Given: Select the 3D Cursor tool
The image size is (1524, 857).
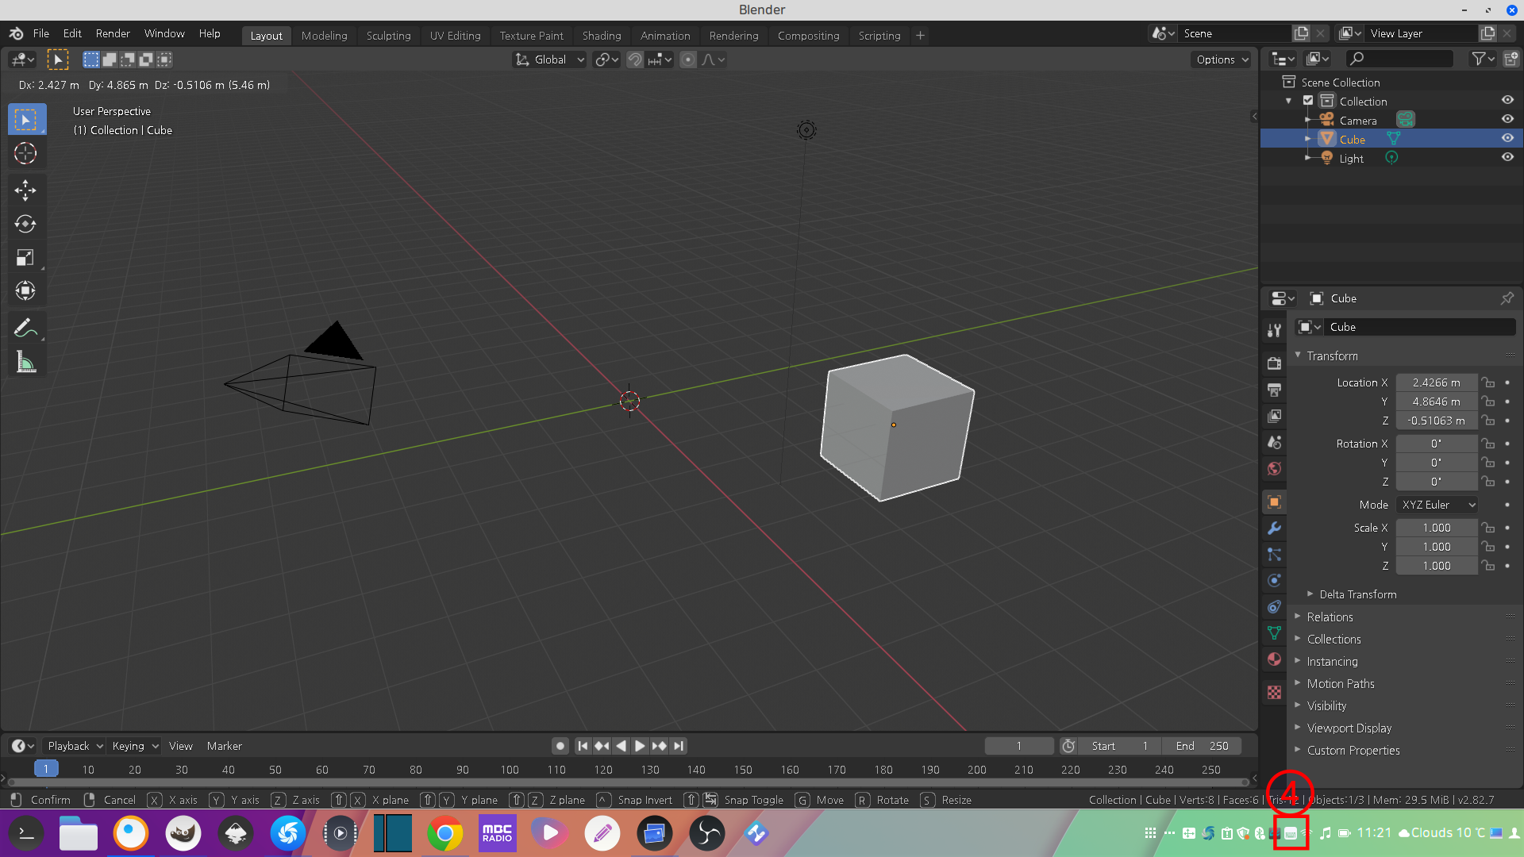Looking at the screenshot, I should click(25, 153).
